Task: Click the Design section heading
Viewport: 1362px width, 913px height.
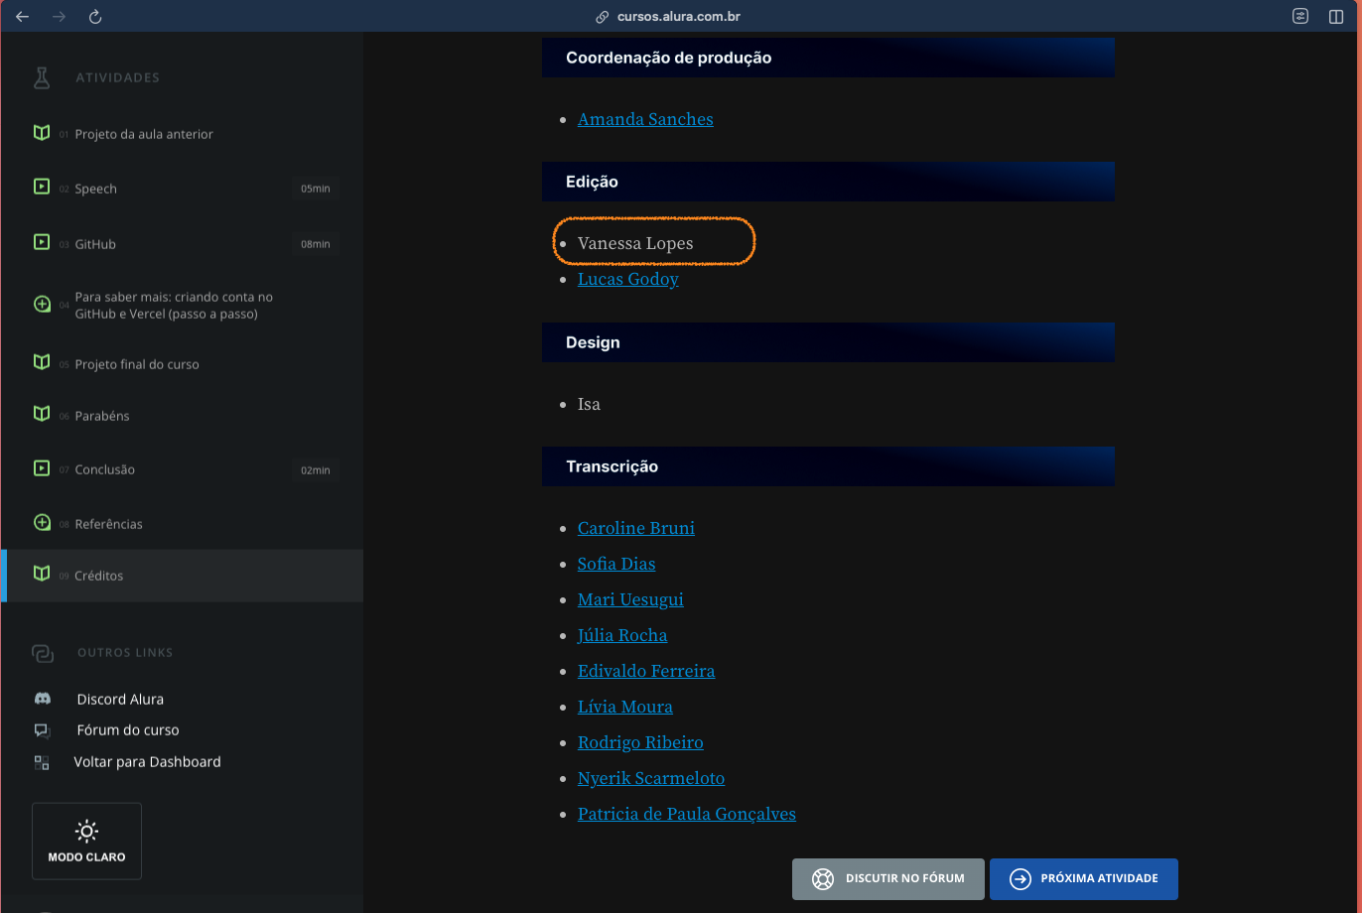Action: pos(593,342)
